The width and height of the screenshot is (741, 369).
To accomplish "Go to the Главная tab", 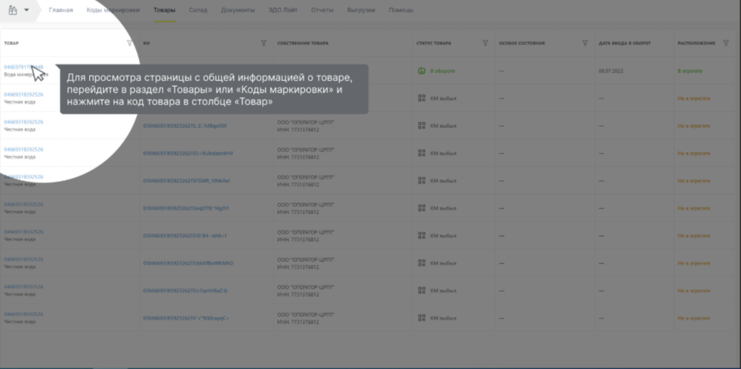I will point(61,10).
